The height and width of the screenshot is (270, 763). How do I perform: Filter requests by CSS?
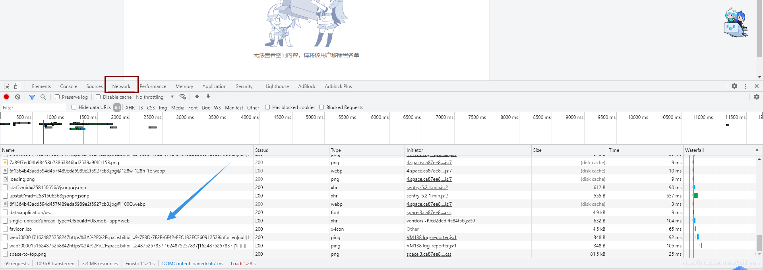pos(151,107)
